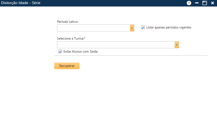Viewport: 217px width, 135px height.
Task: Minimize the Distorção Idade - Série window
Action: point(197,3)
